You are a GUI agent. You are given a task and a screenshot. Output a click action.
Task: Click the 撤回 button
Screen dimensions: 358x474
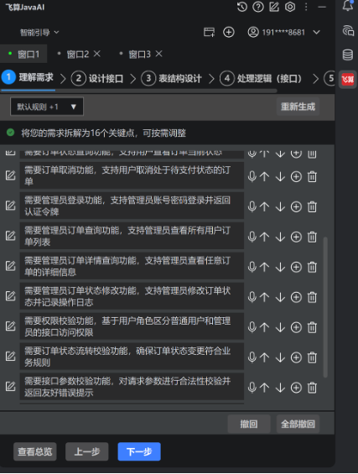coord(249,424)
